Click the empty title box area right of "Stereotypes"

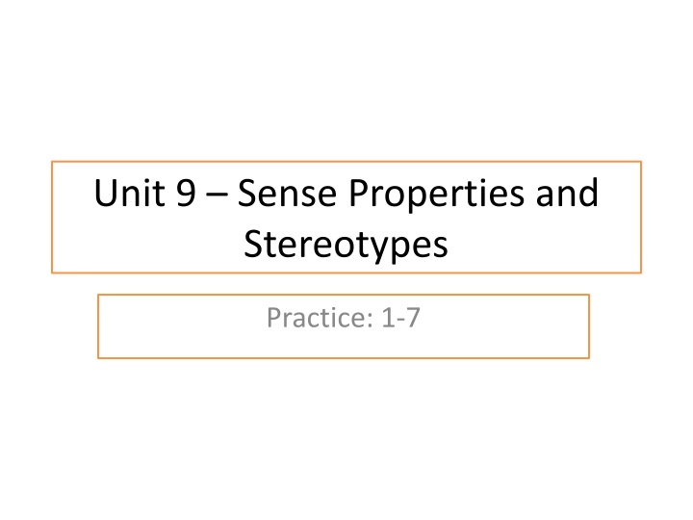(545, 246)
